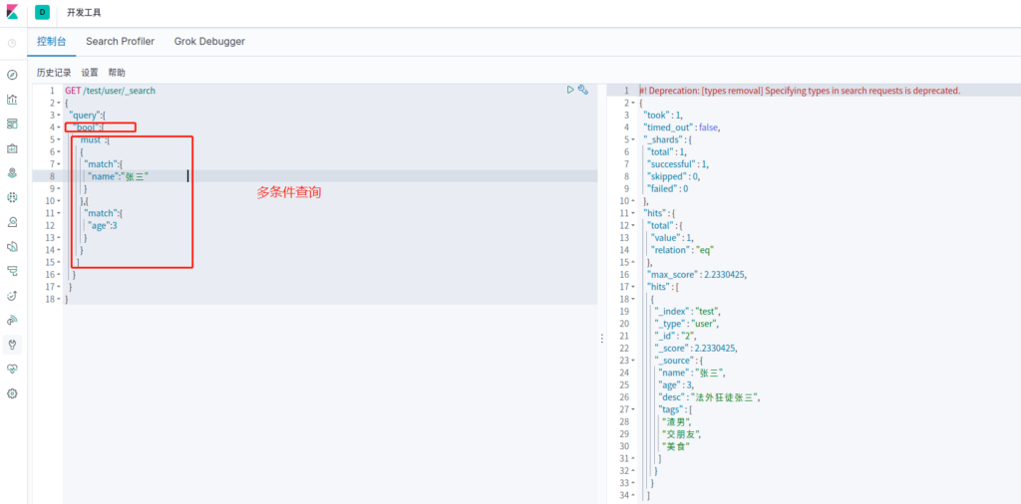Switch to the Search Profiler tab

click(x=120, y=42)
